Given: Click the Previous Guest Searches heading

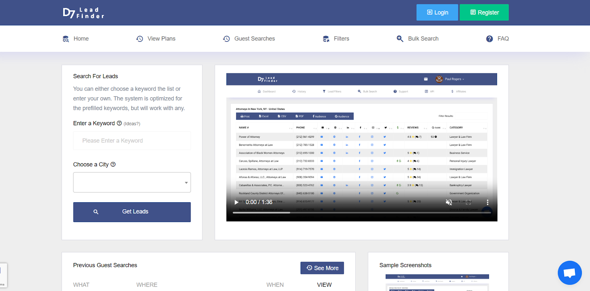Looking at the screenshot, I should click(105, 265).
